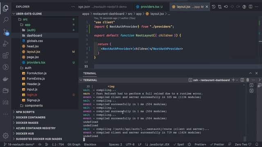Screen dimensions: 262x147
Task: Open changes compare icon in editor toolbar
Action: pos(220,7)
